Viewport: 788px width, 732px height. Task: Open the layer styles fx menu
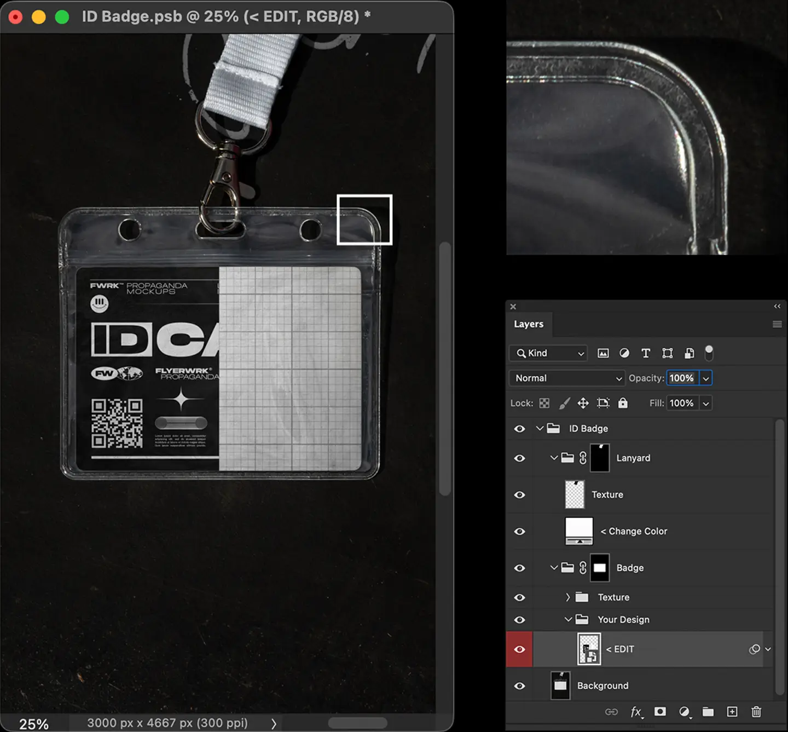click(636, 712)
